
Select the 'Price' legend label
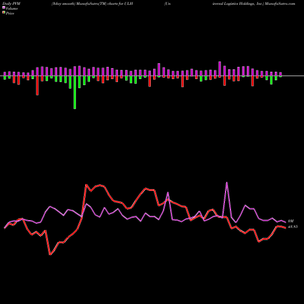click(x=10, y=13)
